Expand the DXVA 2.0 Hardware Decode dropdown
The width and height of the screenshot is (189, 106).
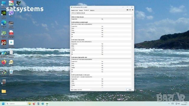click(102, 13)
